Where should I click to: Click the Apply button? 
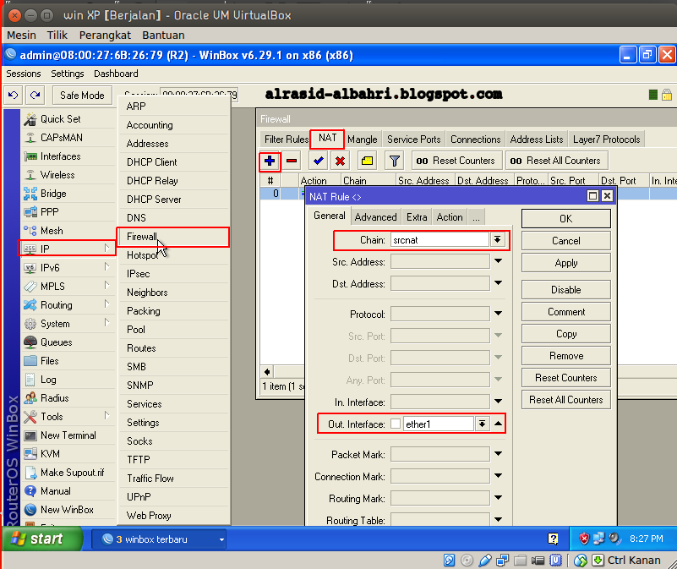tap(566, 263)
